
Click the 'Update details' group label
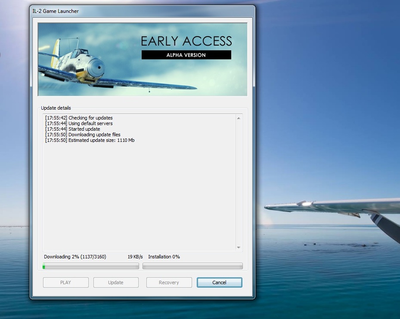56,108
